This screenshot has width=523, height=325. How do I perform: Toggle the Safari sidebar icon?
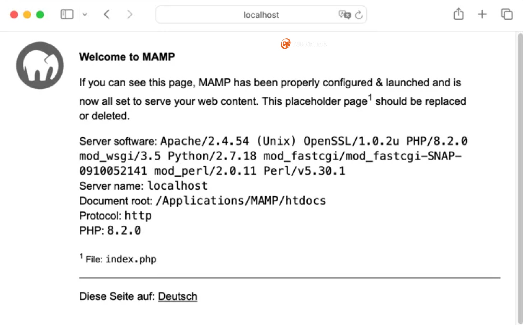[x=67, y=14]
